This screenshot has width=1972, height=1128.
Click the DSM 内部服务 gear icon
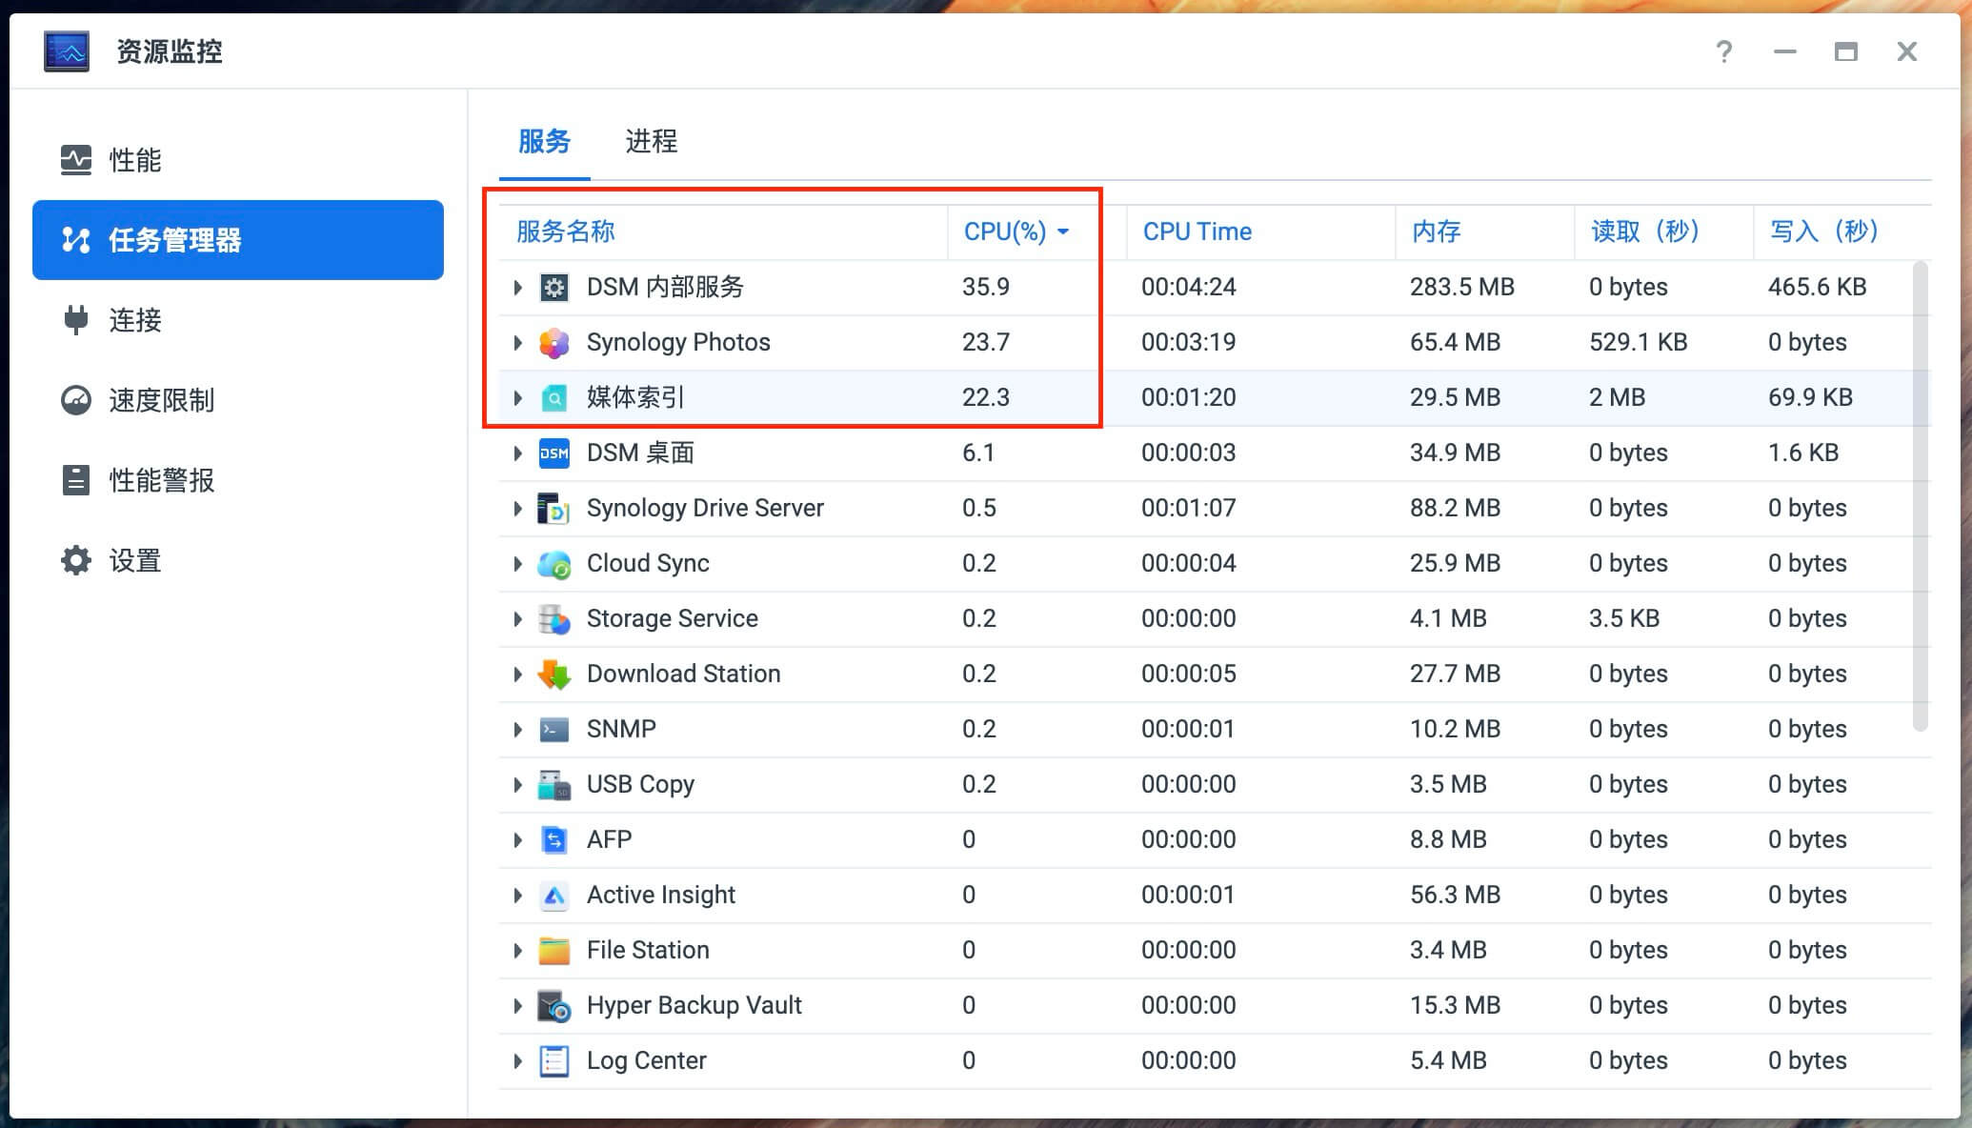point(554,287)
